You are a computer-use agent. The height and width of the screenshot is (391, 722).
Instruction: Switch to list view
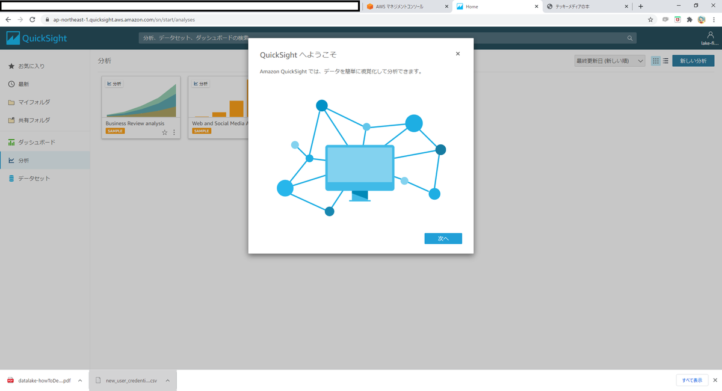(666, 61)
